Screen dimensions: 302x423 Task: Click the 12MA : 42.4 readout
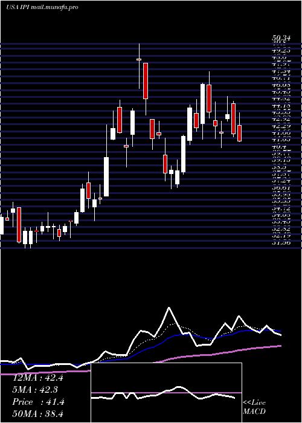coord(37,378)
